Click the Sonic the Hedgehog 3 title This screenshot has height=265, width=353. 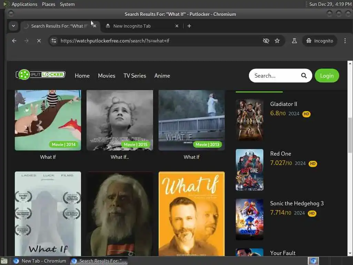(297, 204)
